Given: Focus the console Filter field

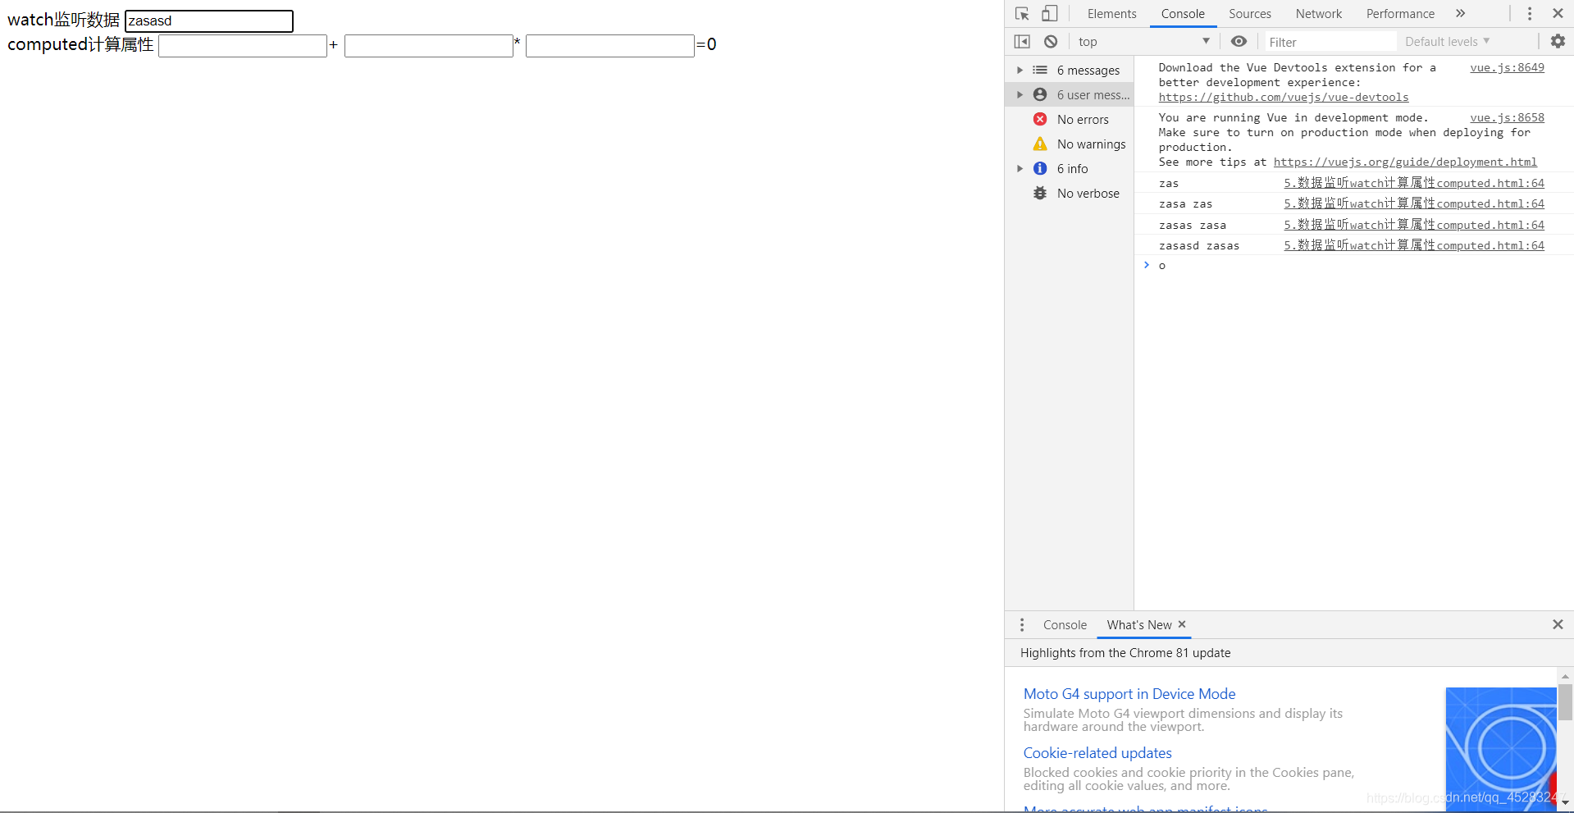Looking at the screenshot, I should click(x=1329, y=42).
